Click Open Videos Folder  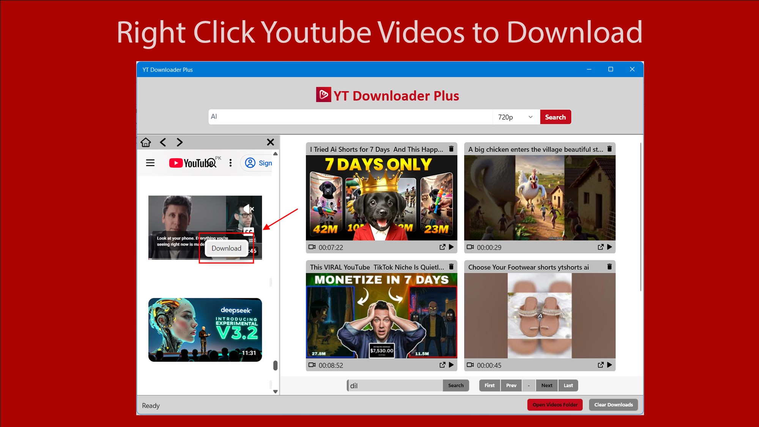tap(555, 405)
